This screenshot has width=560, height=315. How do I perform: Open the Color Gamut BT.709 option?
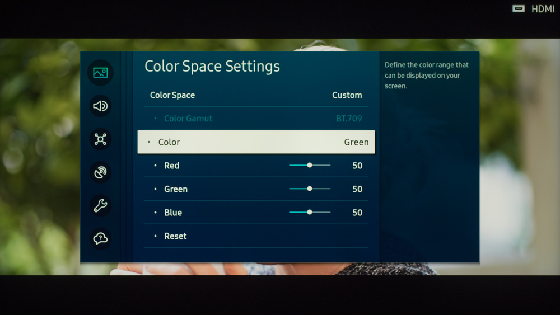coord(256,119)
